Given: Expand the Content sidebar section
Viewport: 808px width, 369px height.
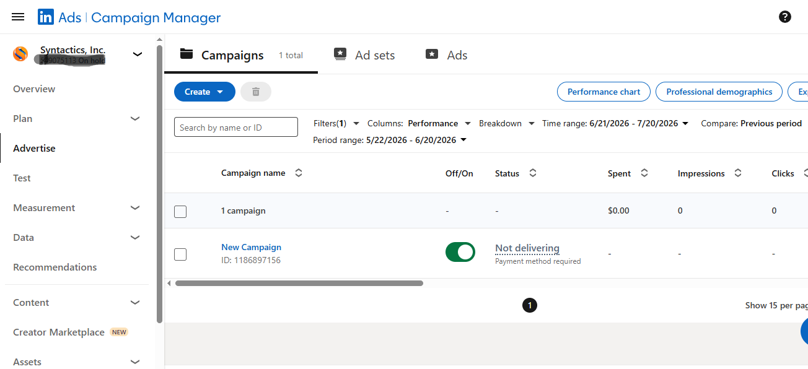Looking at the screenshot, I should tap(135, 303).
